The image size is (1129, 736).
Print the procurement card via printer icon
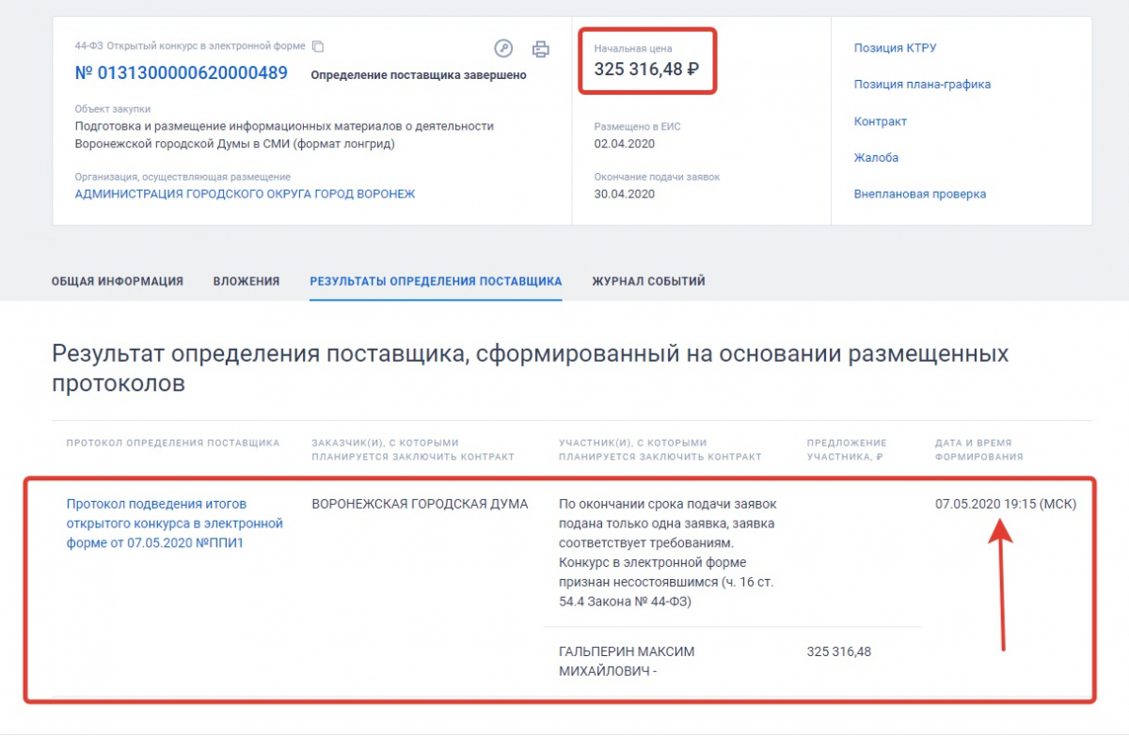[x=540, y=49]
